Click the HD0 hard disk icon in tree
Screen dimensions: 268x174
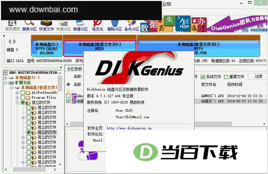coord(5,73)
